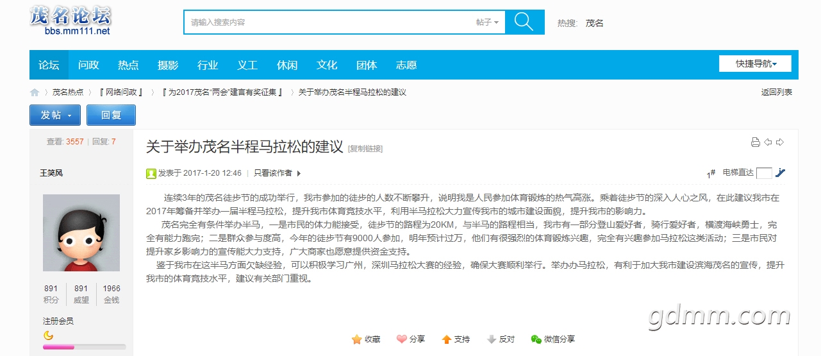The height and width of the screenshot is (356, 821).
Task: Click the WeChat 微信分享 icon
Action: 536,339
